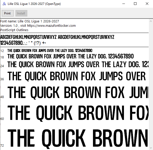Click the Version 1.0 mazufontlocker.com line
This screenshot has width=153, height=150.
pyautogui.click(x=38, y=26)
